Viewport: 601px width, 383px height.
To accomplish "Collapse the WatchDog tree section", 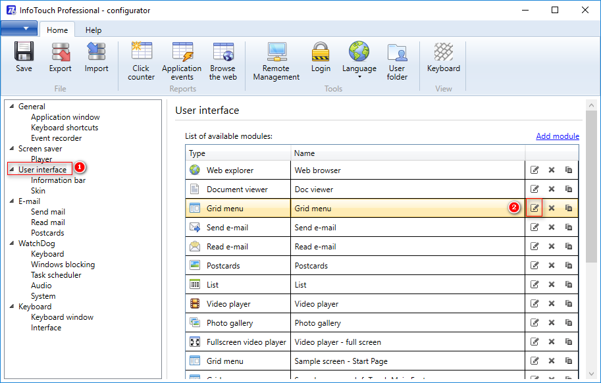I will point(13,243).
